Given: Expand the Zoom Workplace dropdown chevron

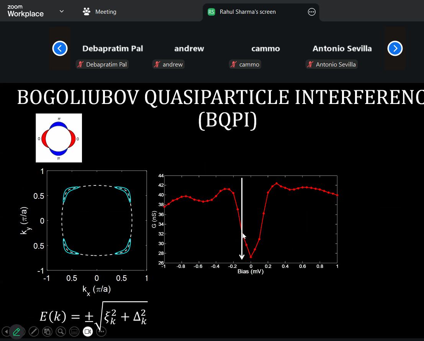Looking at the screenshot, I should 62,11.
